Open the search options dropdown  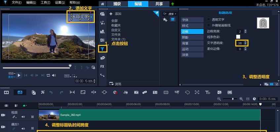coord(165,14)
